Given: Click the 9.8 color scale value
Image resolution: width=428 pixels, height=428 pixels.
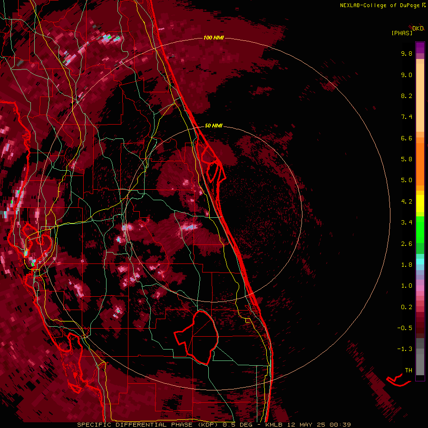Looking at the screenshot, I should click(x=407, y=53).
